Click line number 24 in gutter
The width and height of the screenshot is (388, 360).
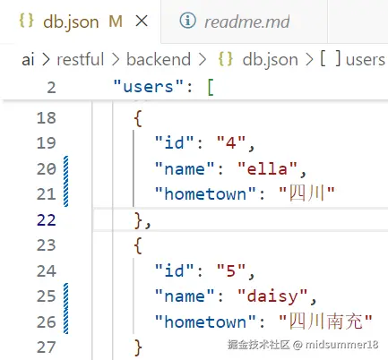[x=47, y=271]
